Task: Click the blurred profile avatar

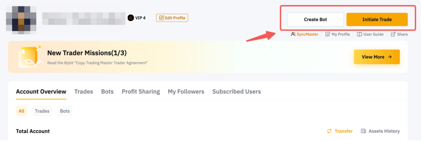Action: (x=21, y=19)
